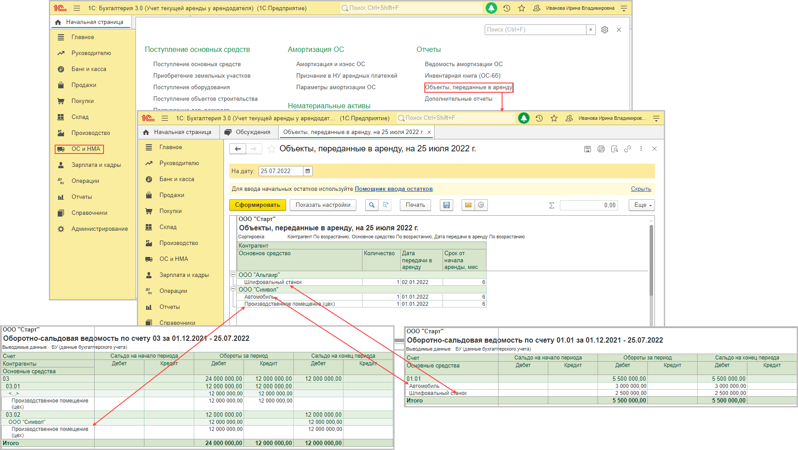Click floppy disk save icon in report toolbar

(x=447, y=205)
